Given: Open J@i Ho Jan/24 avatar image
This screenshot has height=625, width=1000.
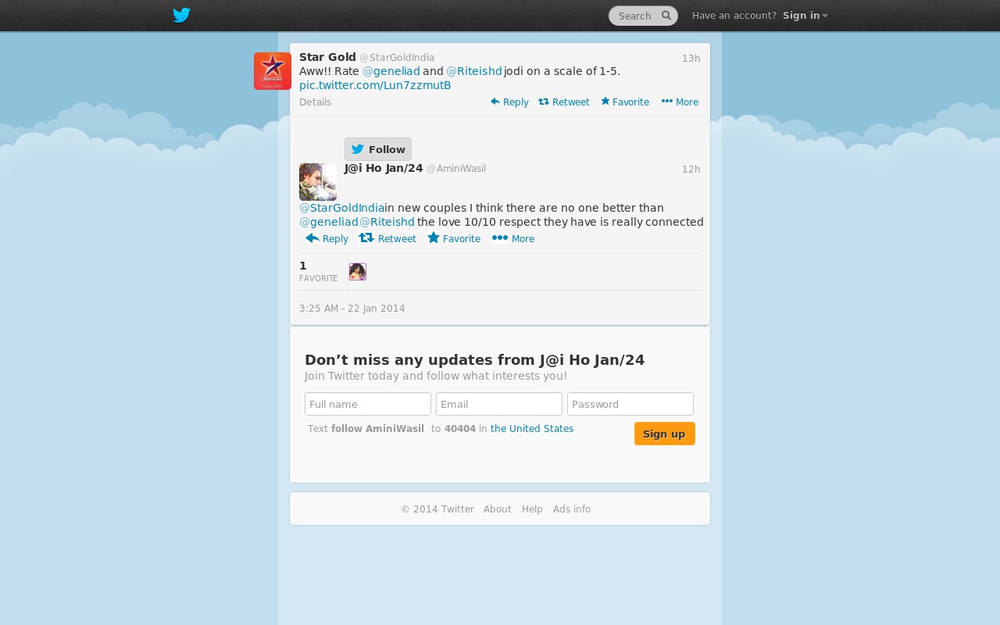Looking at the screenshot, I should pyautogui.click(x=318, y=182).
